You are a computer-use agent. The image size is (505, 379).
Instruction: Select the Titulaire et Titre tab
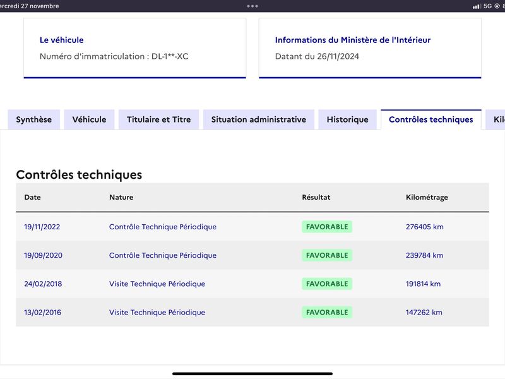point(159,119)
